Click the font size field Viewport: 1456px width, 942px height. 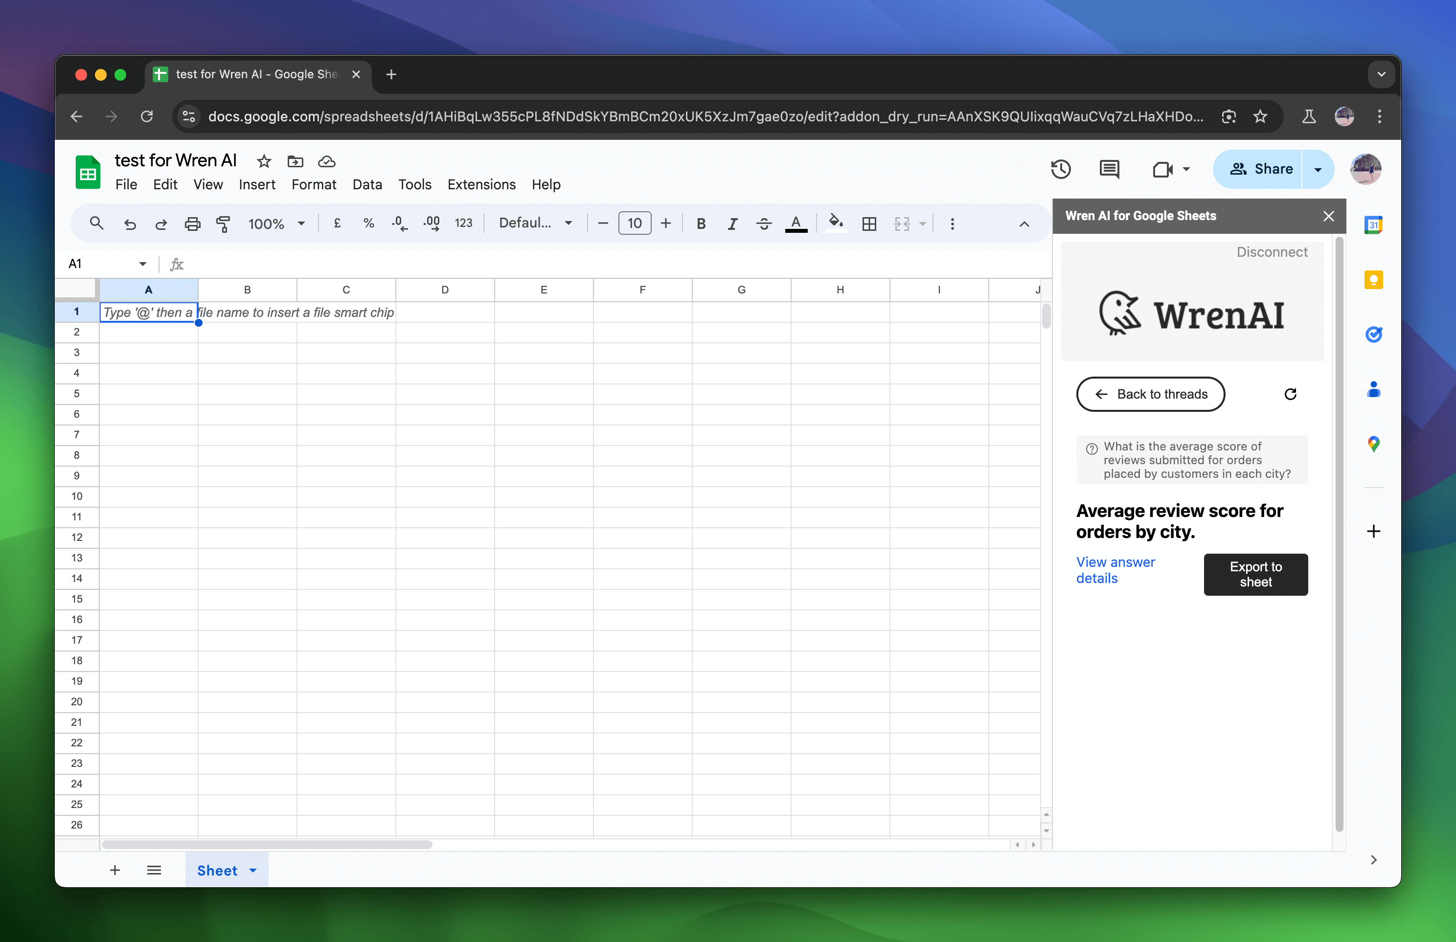[x=635, y=223]
